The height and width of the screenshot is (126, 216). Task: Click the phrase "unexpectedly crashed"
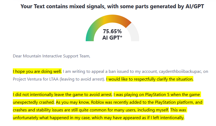(34, 102)
